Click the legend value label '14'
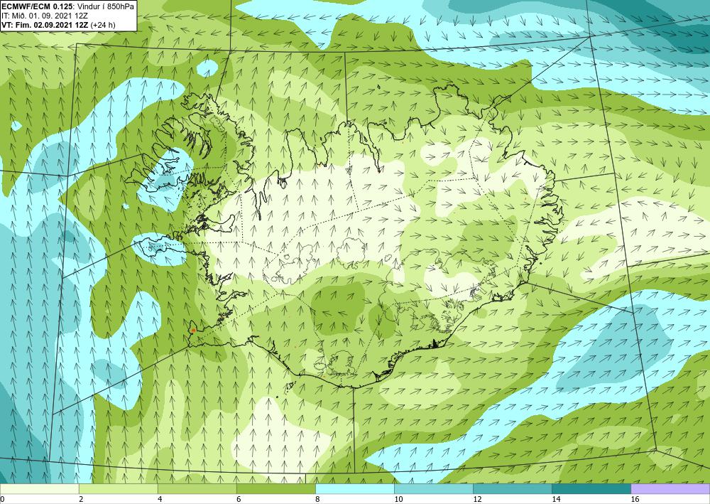This screenshot has height=504, width=710. point(556,500)
